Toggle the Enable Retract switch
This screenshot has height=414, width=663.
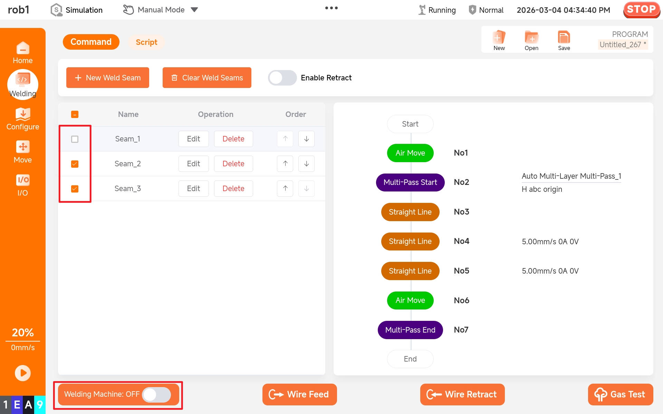tap(282, 78)
